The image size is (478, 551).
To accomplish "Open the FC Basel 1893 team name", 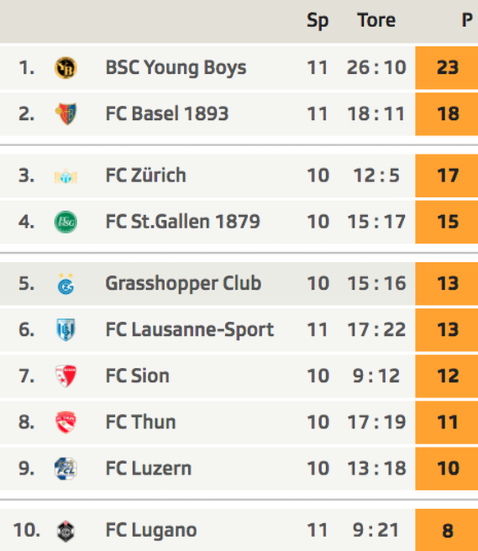I will 167,113.
